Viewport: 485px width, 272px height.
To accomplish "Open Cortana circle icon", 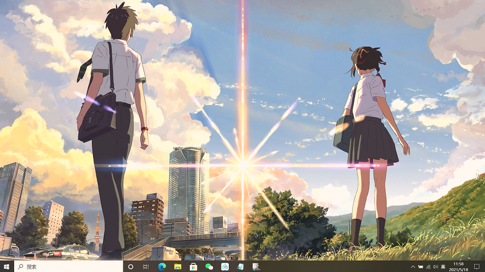I will (130, 267).
